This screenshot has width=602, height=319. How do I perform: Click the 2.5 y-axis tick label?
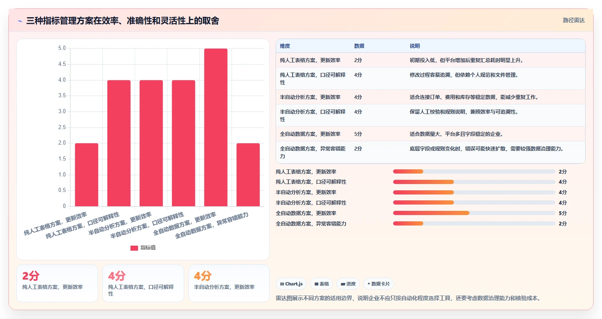[62, 127]
